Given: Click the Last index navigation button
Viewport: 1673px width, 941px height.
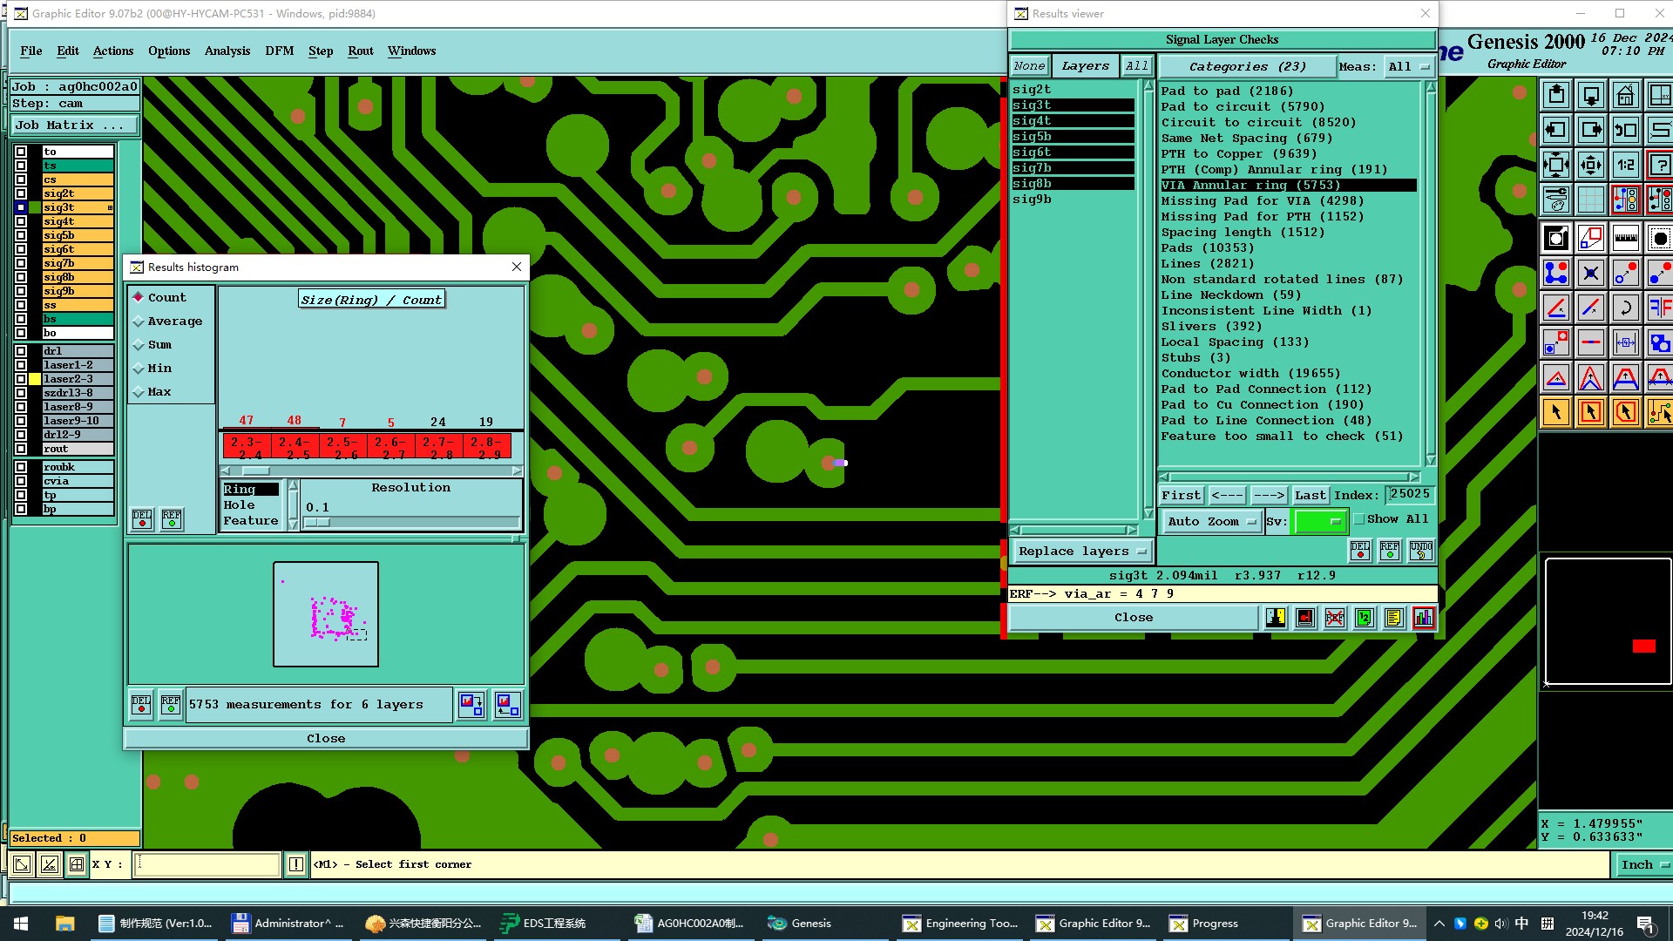Looking at the screenshot, I should pos(1310,495).
